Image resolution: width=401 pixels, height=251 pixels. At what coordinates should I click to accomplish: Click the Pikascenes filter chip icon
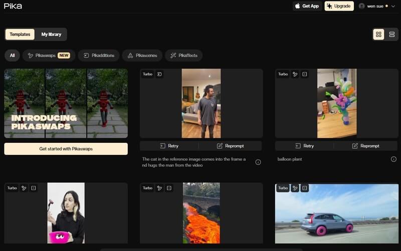click(x=130, y=56)
